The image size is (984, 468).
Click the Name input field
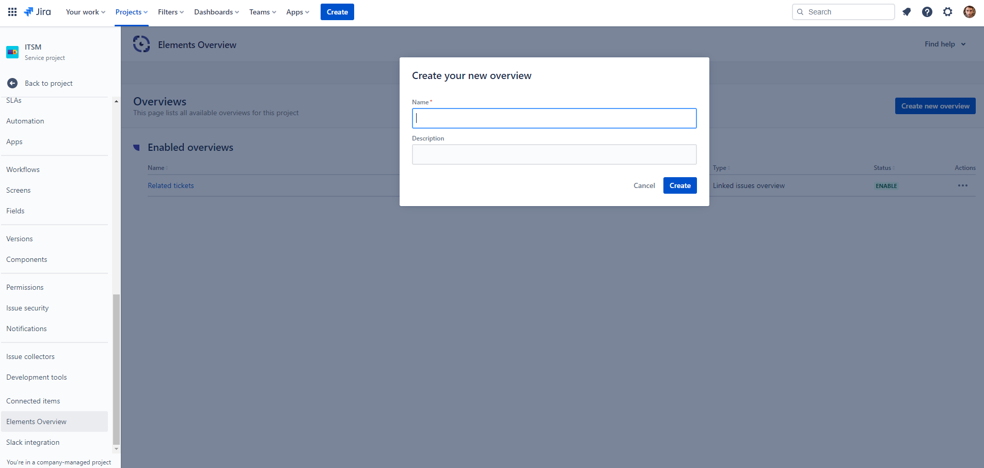pos(554,118)
